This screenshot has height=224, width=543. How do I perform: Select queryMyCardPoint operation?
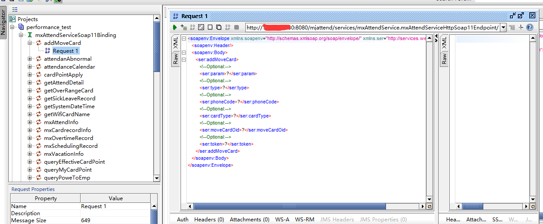coord(68,169)
